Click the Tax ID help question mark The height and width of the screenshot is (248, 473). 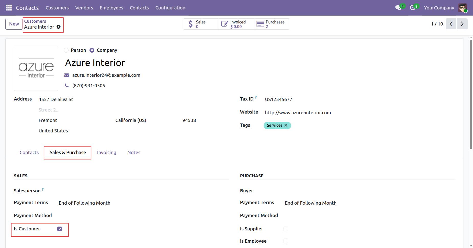coord(256,97)
